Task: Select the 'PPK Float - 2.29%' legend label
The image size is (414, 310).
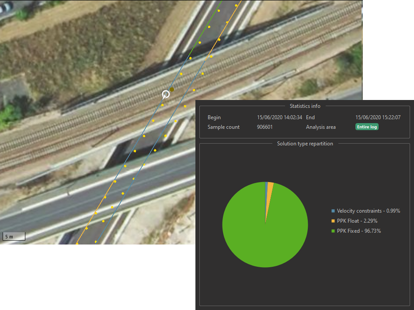Action: tap(357, 221)
